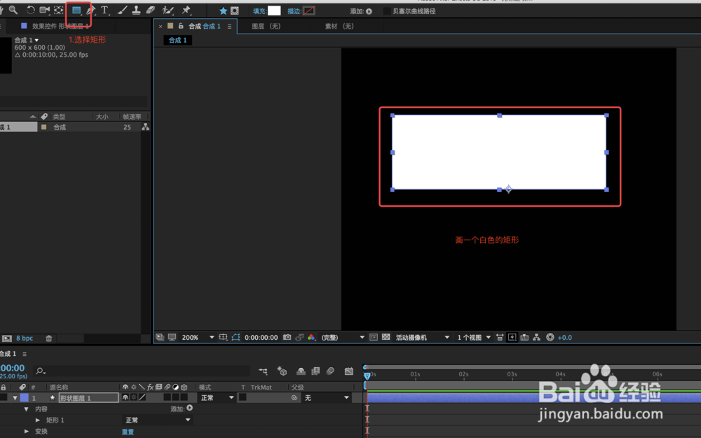
Task: Click the draft 3D icon in timeline
Action: [x=282, y=371]
